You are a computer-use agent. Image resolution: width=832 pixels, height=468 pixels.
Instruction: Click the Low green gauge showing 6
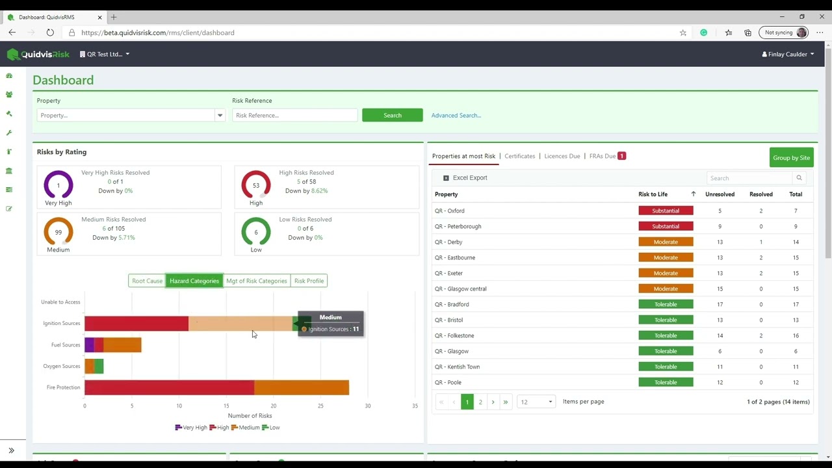click(256, 232)
